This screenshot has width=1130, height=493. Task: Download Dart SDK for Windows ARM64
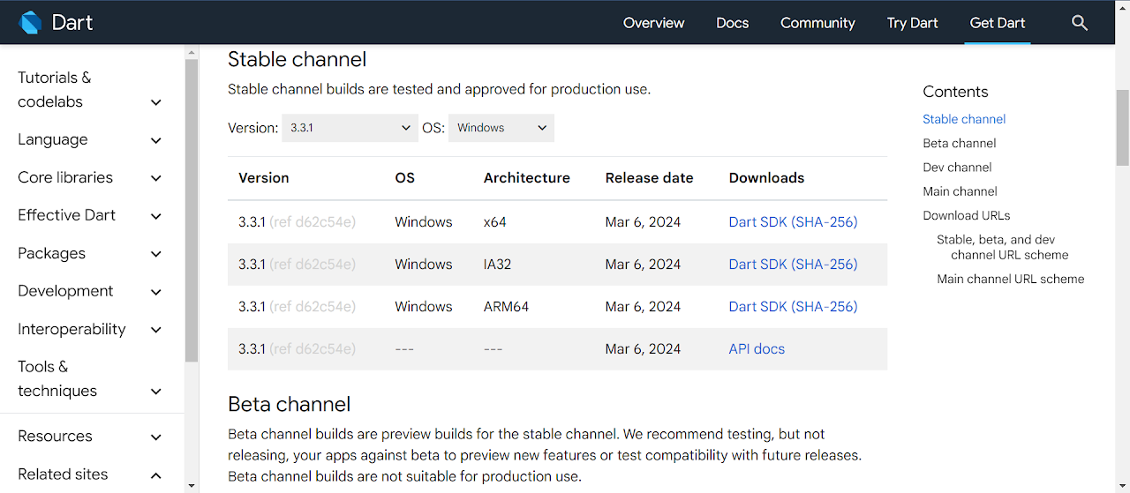[x=793, y=307]
